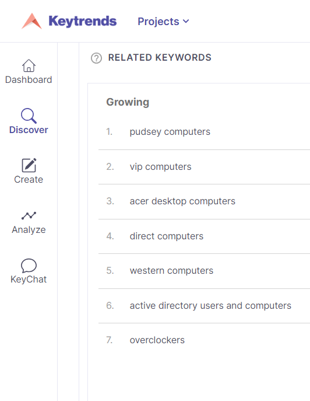Screen dimensions: 310x401
Task: Select the Discover magnifier icon
Action: point(29,116)
